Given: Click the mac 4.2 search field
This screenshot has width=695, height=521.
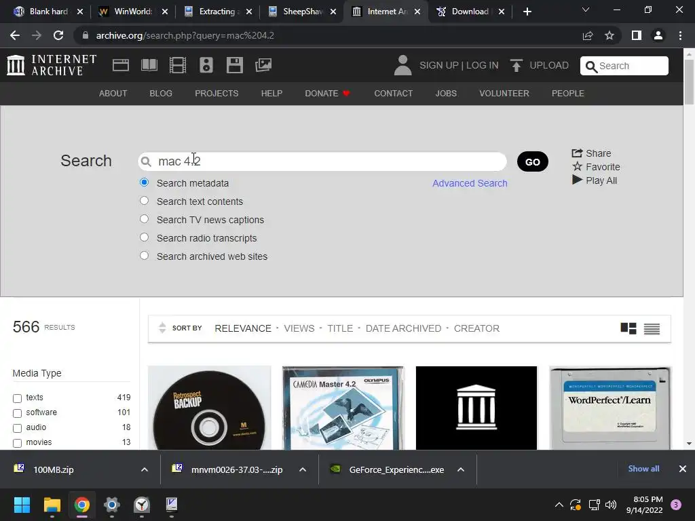Looking at the screenshot, I should pos(322,161).
